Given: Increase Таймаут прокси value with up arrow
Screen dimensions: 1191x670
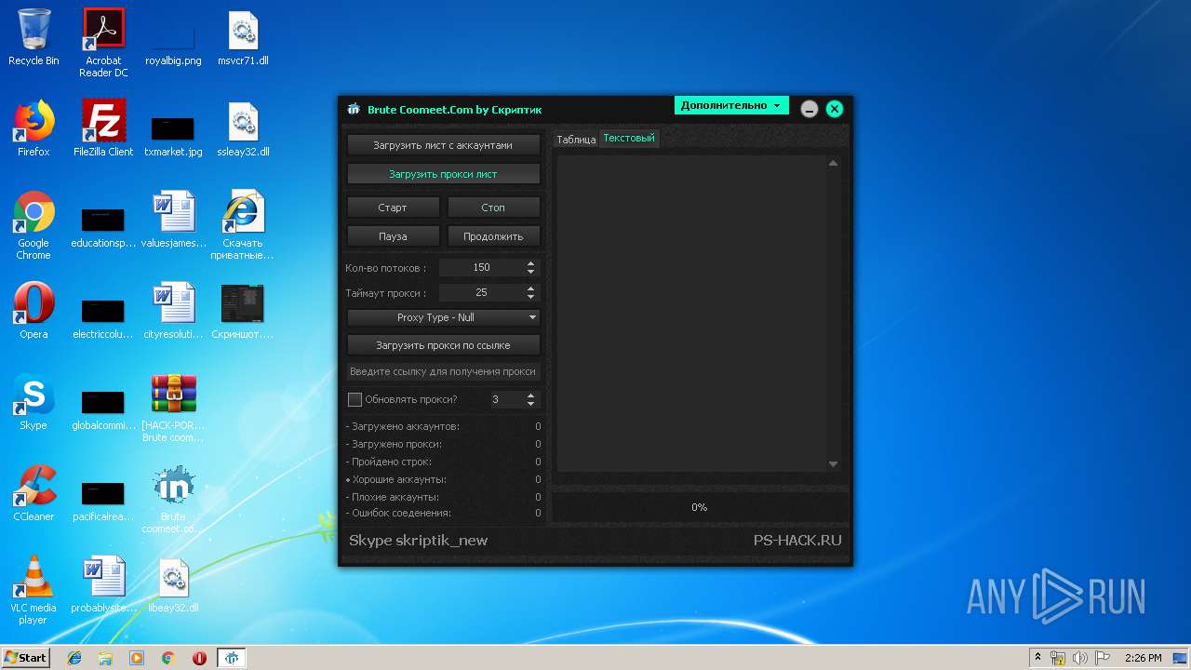Looking at the screenshot, I should point(530,288).
